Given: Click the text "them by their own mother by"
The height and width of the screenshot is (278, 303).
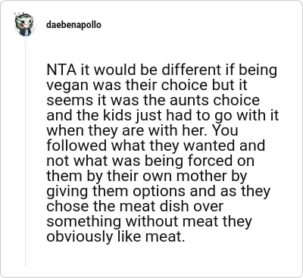Looking at the screenshot, I should (x=147, y=176).
